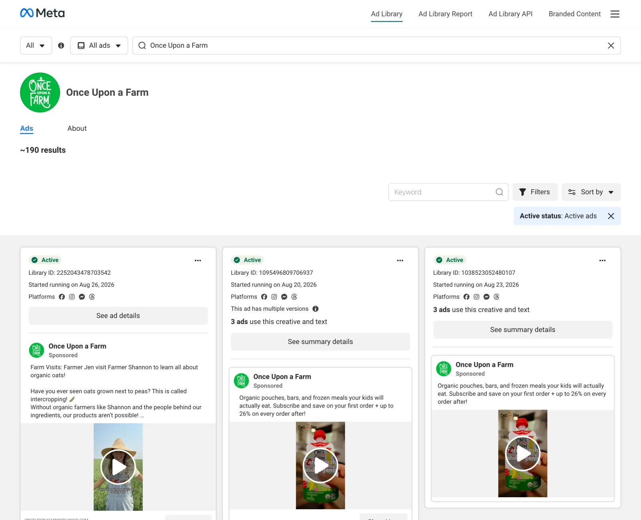The height and width of the screenshot is (520, 641).
Task: Click See ad details button
Action: [118, 316]
